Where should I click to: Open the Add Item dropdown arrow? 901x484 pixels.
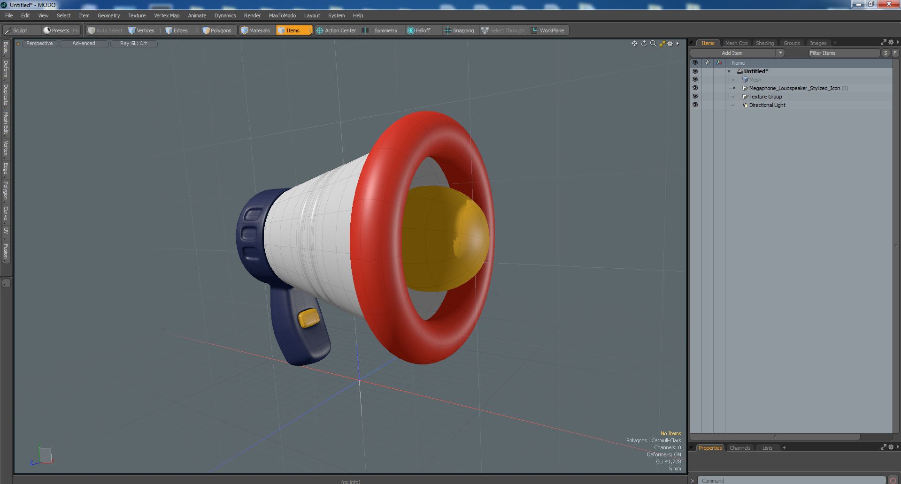[780, 53]
